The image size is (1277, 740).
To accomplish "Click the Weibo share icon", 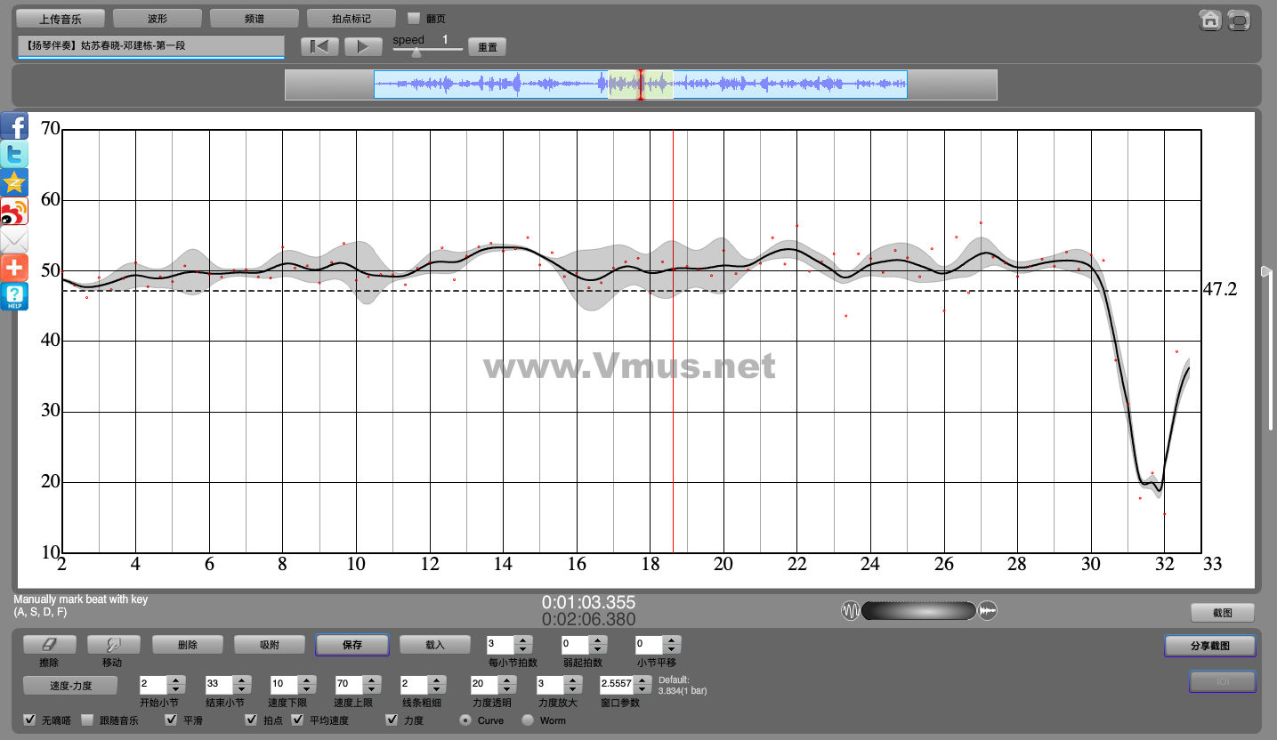I will coord(14,212).
